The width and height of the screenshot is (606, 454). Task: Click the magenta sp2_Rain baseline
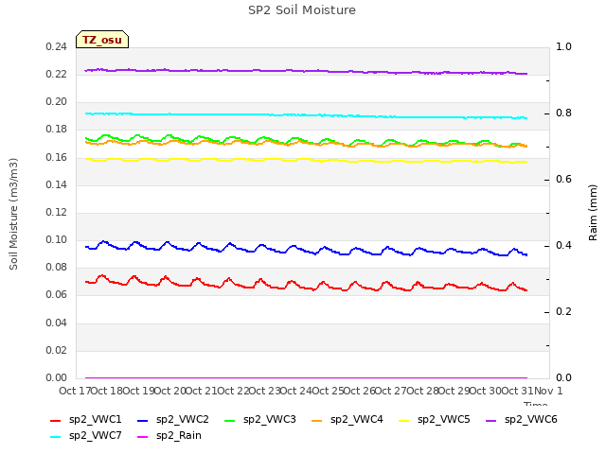pos(306,377)
